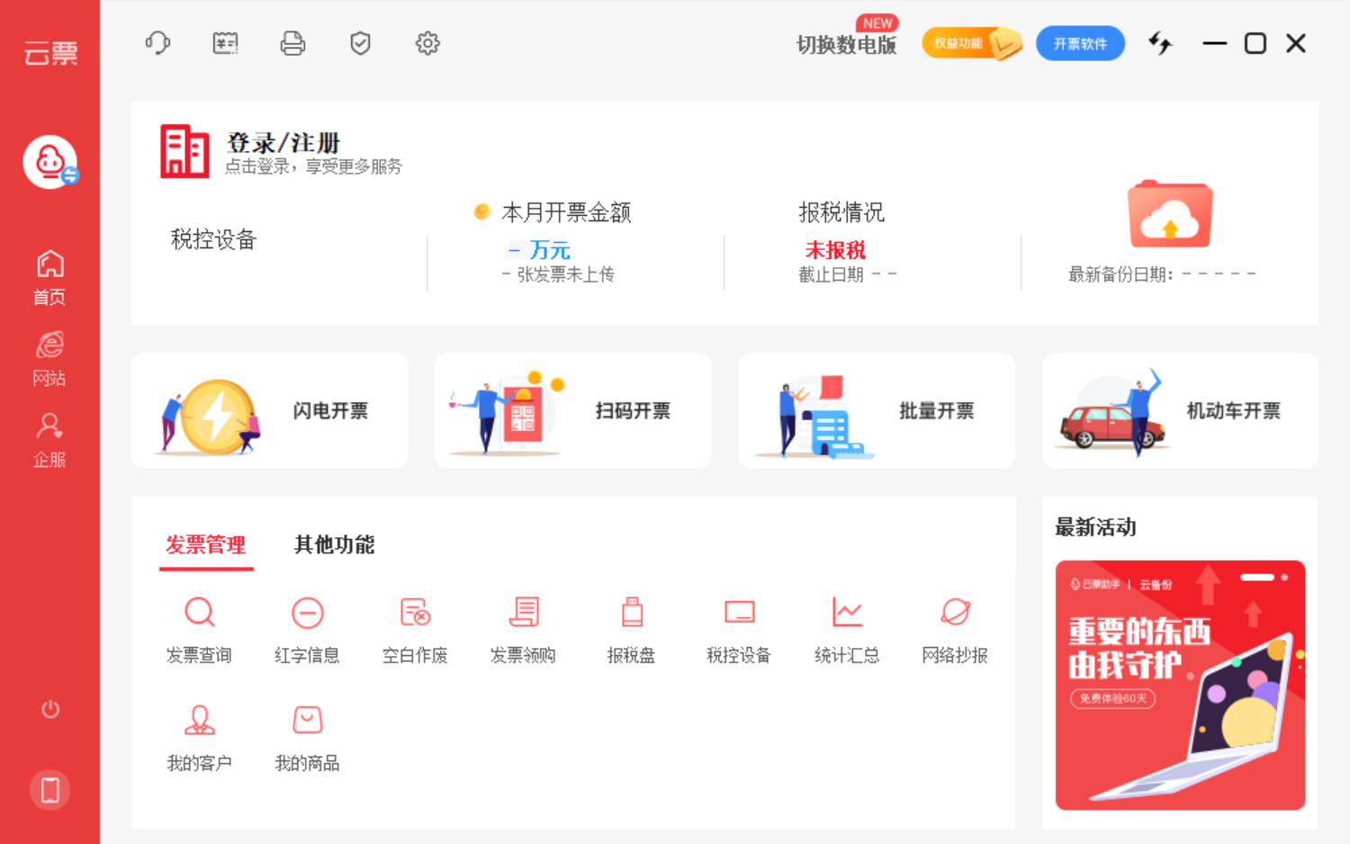Open the headset customer service icon

pyautogui.click(x=157, y=42)
